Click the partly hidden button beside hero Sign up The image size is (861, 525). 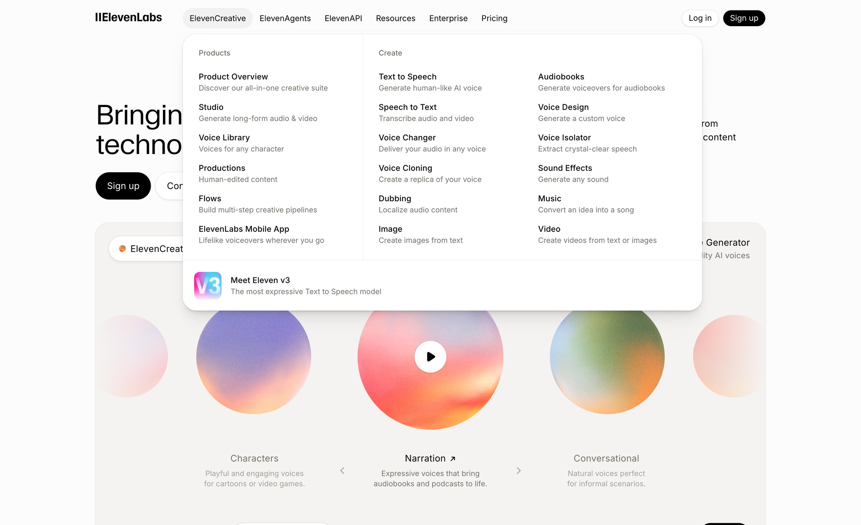pyautogui.click(x=169, y=186)
